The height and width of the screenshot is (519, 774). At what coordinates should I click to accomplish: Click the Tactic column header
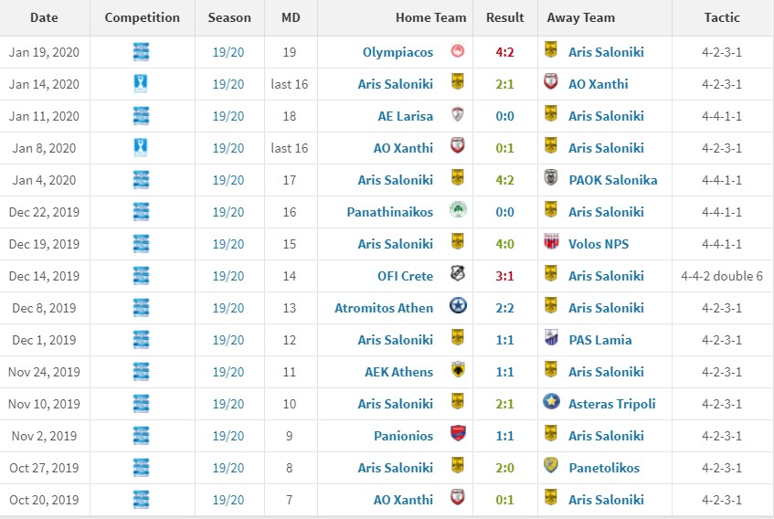click(722, 17)
